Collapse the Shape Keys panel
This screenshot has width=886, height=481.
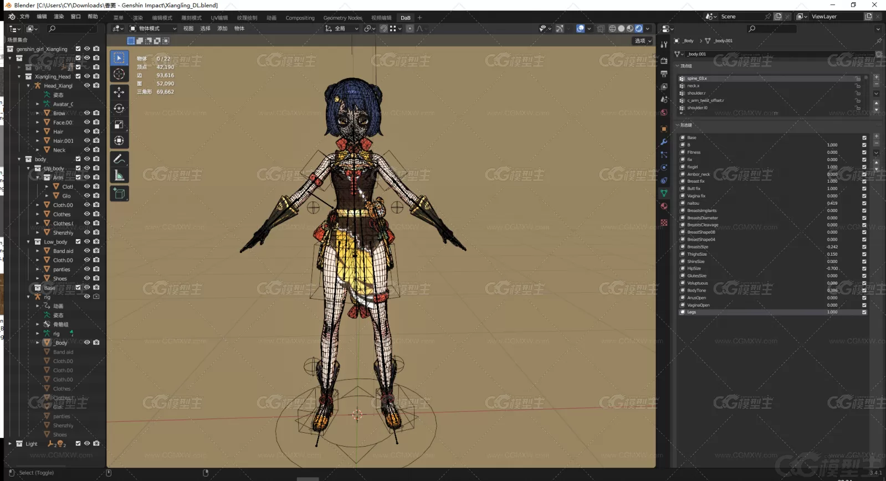click(x=677, y=125)
